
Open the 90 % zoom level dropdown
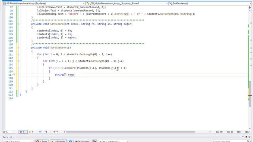pyautogui.click(x=8, y=132)
